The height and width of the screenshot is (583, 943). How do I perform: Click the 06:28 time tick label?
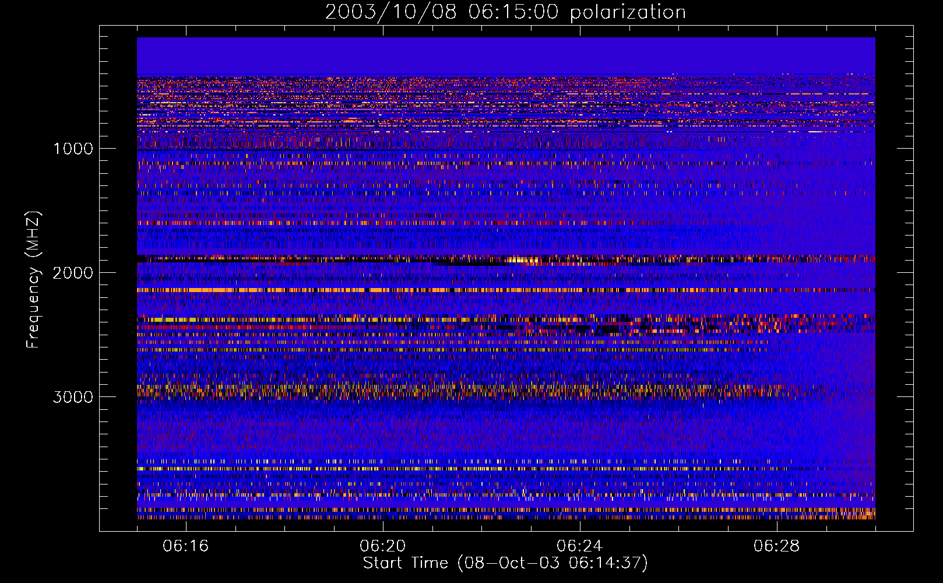coord(777,546)
